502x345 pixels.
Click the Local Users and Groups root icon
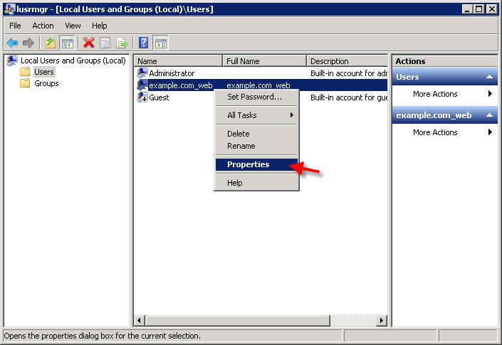12,60
